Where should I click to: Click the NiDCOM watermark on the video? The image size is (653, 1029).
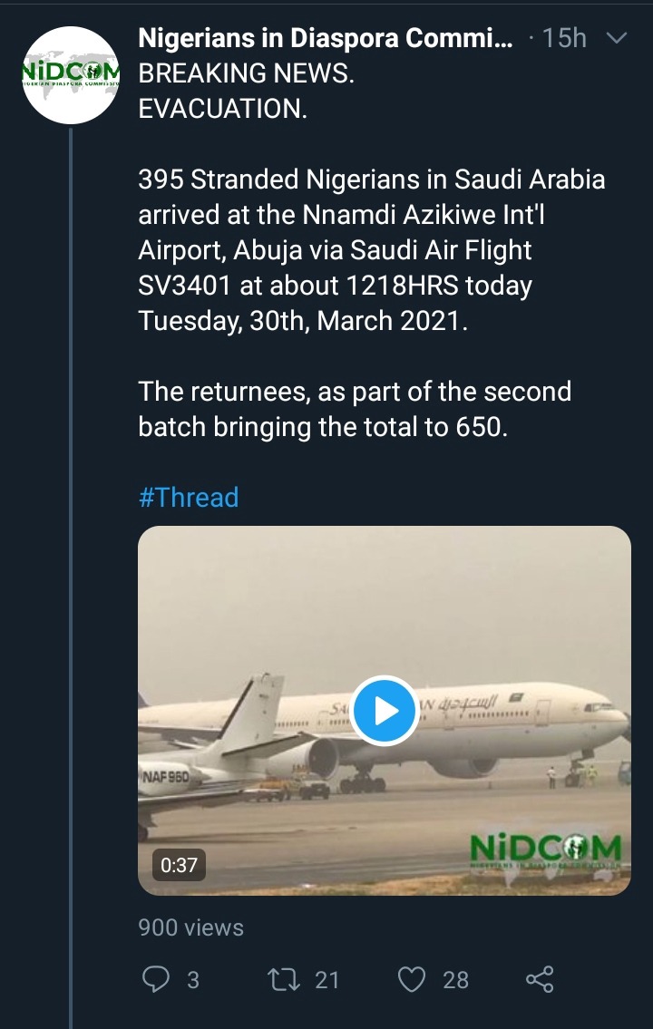546,850
